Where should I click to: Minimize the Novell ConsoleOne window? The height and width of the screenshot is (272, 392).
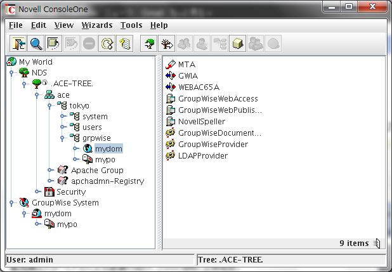pos(332,7)
